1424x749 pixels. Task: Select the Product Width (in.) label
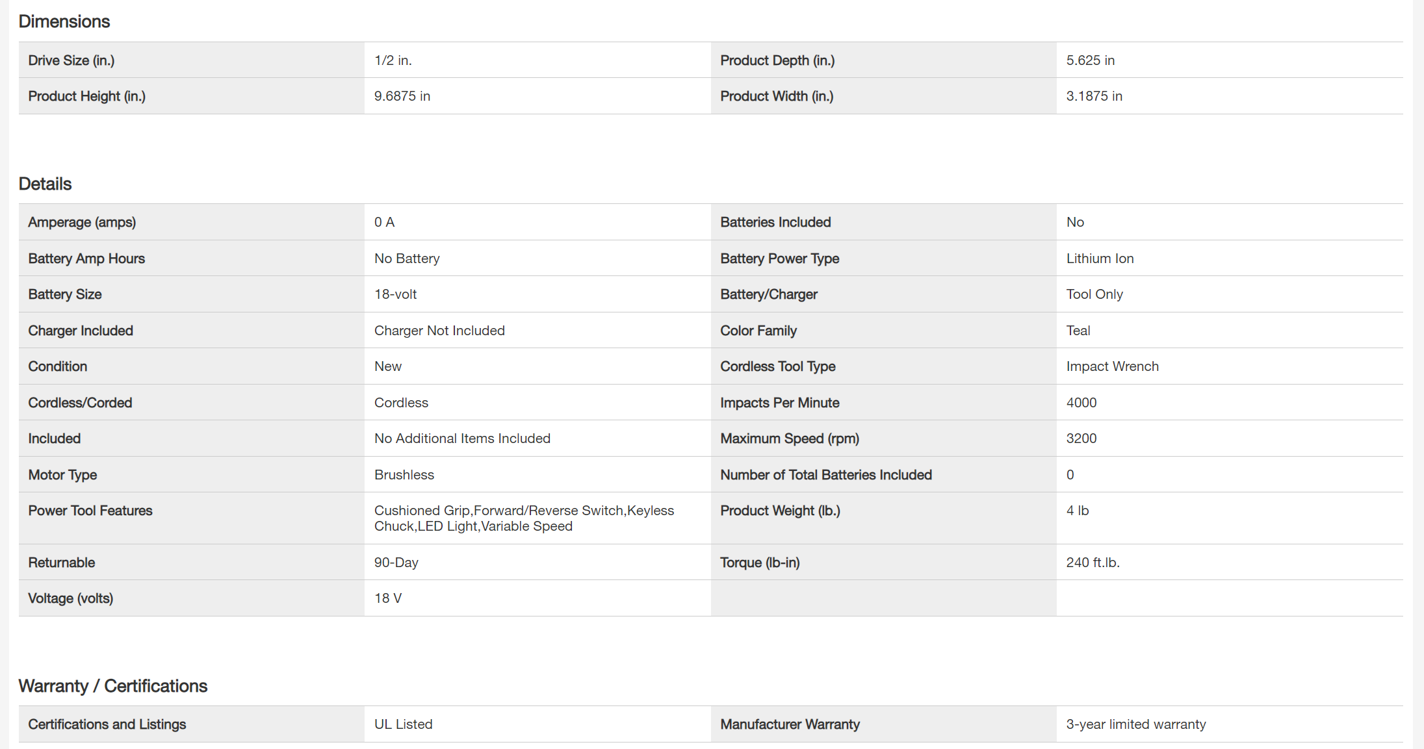coord(777,96)
